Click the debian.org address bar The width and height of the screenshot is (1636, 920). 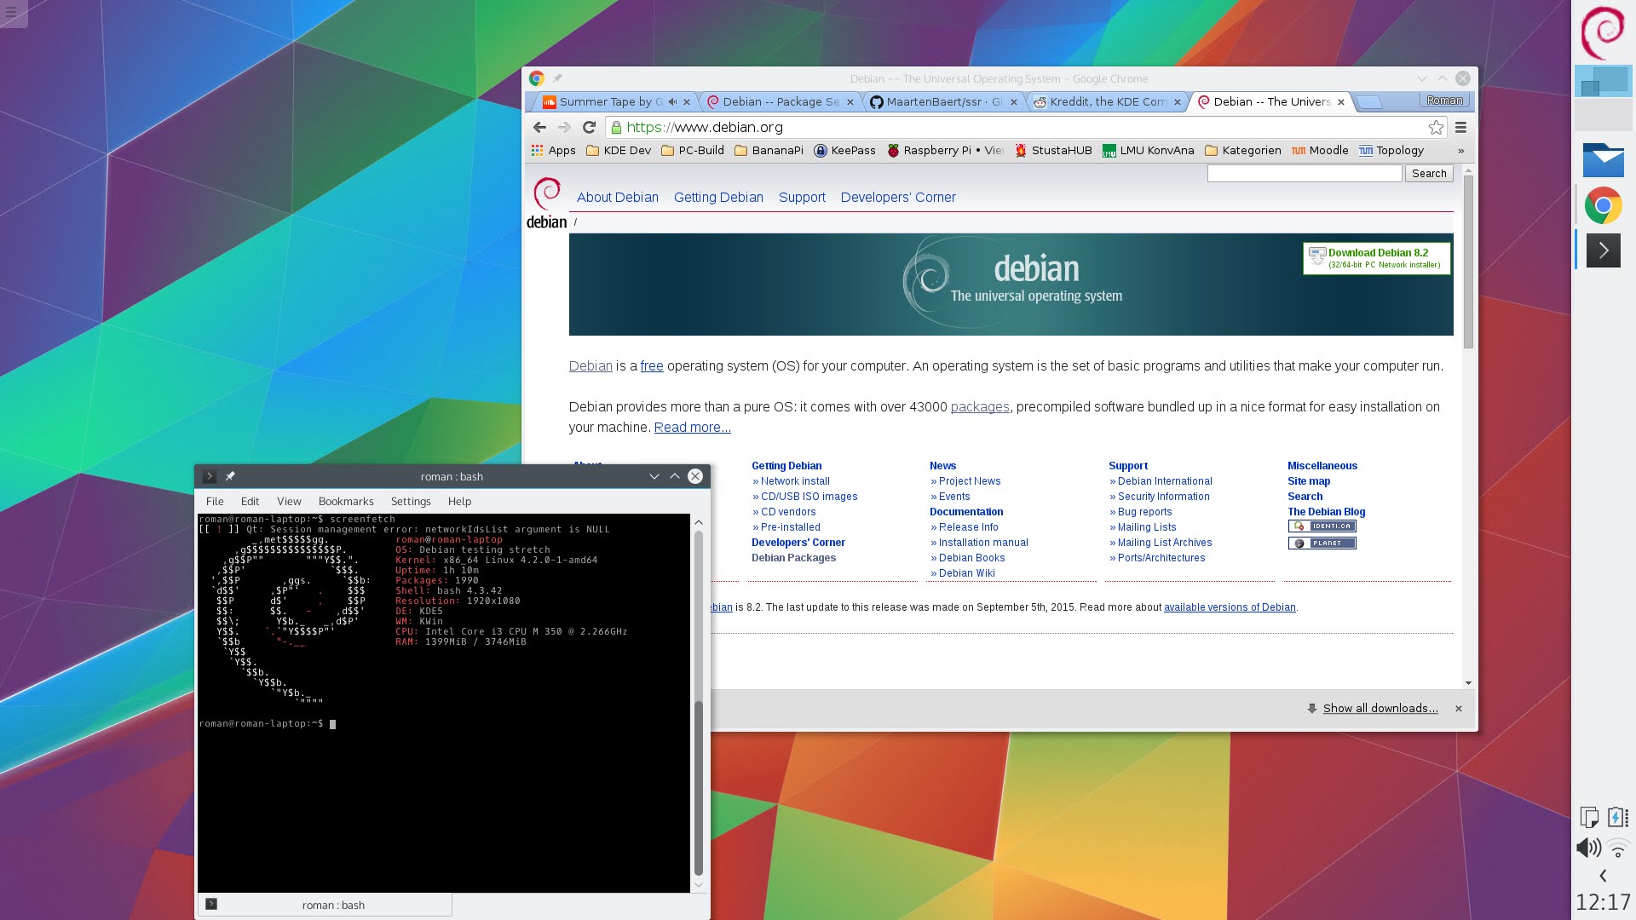coord(1027,127)
